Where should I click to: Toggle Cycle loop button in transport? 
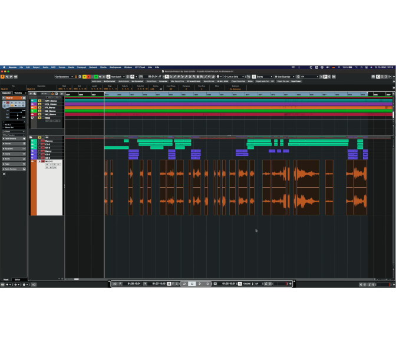pyautogui.click(x=184, y=284)
